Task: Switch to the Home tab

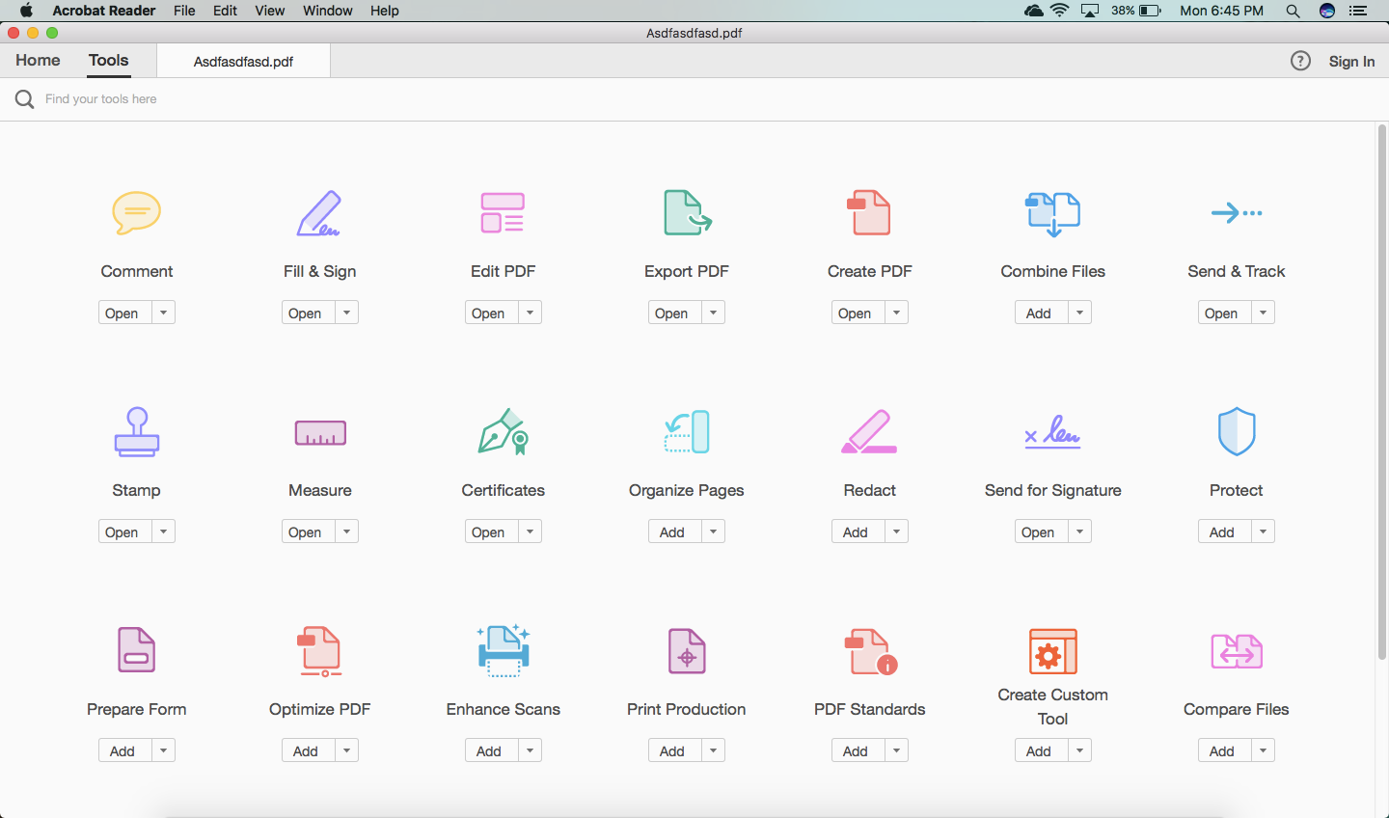Action: tap(38, 61)
